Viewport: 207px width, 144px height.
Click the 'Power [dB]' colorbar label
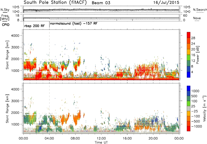point(197,55)
